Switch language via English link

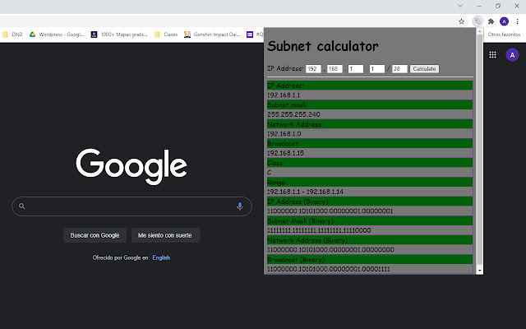[x=161, y=257]
